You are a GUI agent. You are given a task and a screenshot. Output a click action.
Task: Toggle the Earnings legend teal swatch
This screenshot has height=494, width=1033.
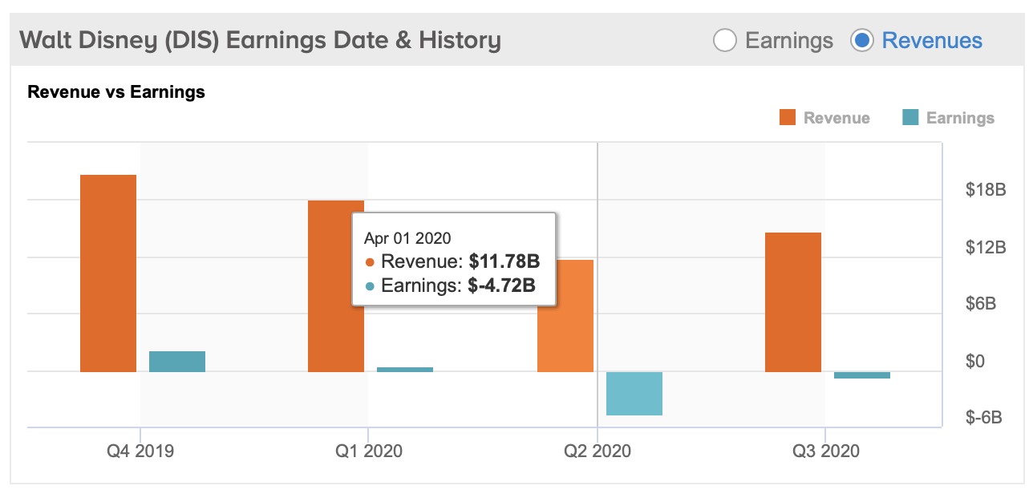(x=909, y=118)
